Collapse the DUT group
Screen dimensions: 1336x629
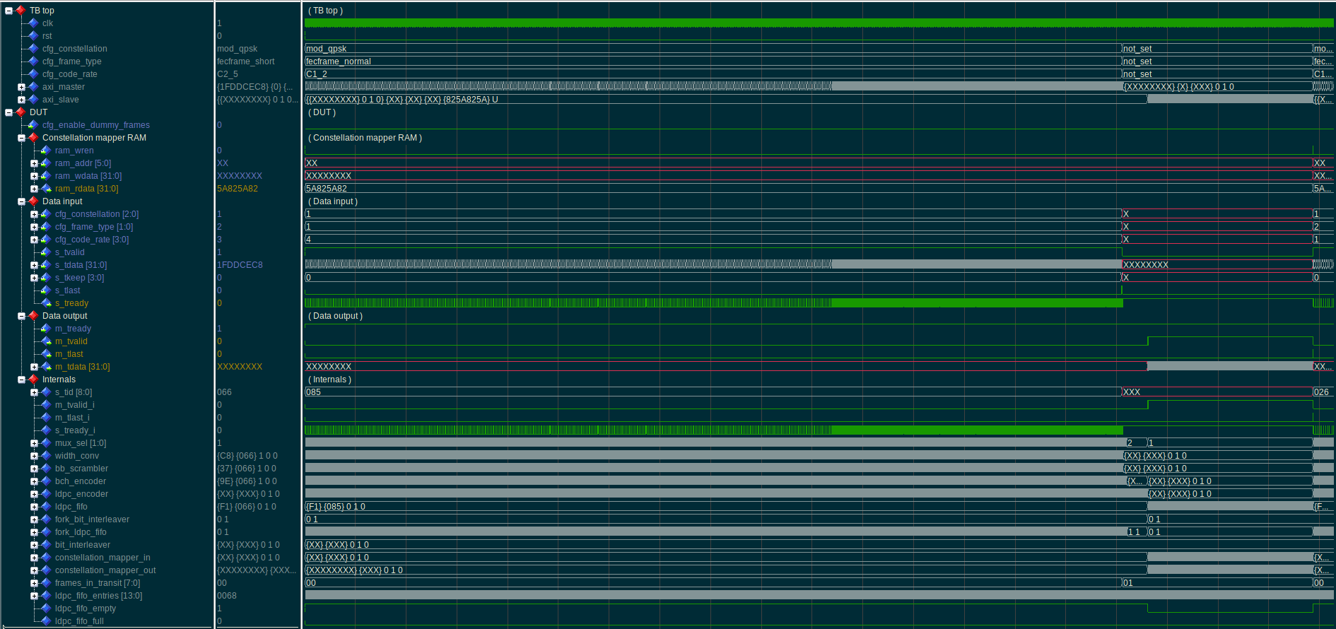[x=8, y=112]
